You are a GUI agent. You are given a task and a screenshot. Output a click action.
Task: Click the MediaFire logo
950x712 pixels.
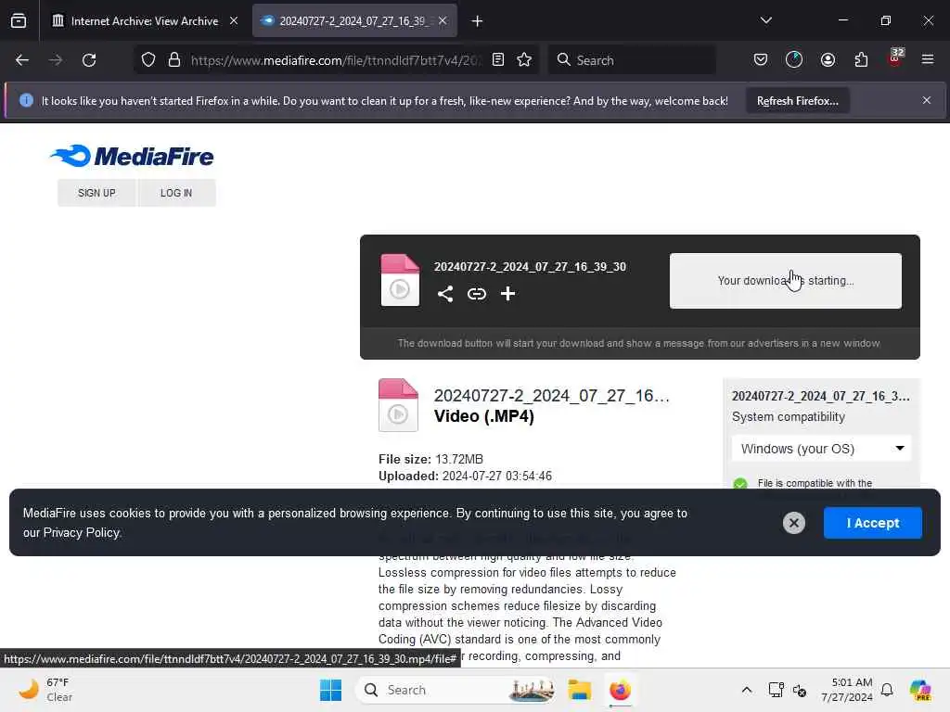click(132, 156)
